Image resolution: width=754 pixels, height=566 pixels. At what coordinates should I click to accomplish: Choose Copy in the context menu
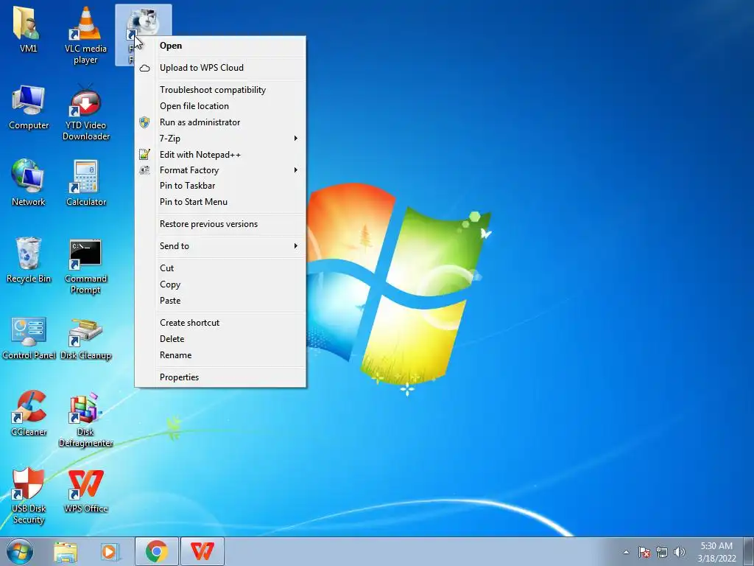[x=220, y=284]
